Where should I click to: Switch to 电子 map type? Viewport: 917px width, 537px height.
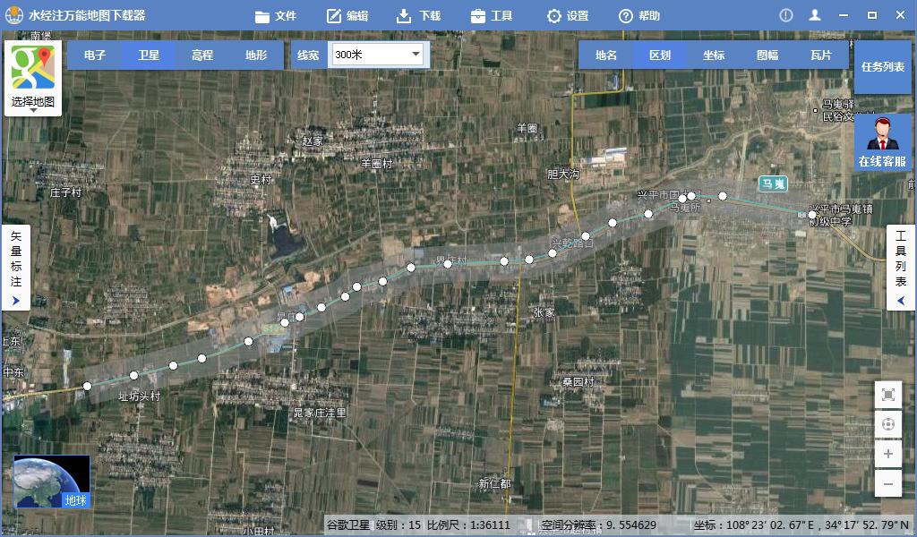[x=95, y=55]
